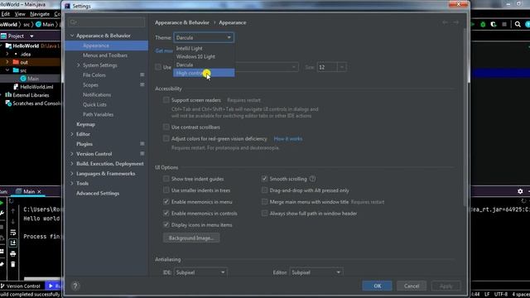Click Cancel button in Settings

click(x=412, y=286)
